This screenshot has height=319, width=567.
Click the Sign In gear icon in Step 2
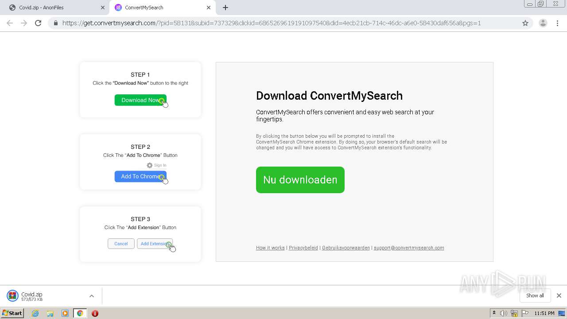(150, 165)
